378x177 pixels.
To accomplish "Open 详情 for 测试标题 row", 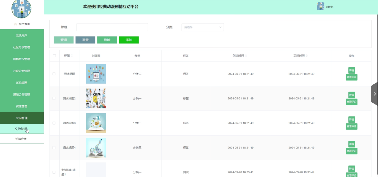I will [x=352, y=70].
